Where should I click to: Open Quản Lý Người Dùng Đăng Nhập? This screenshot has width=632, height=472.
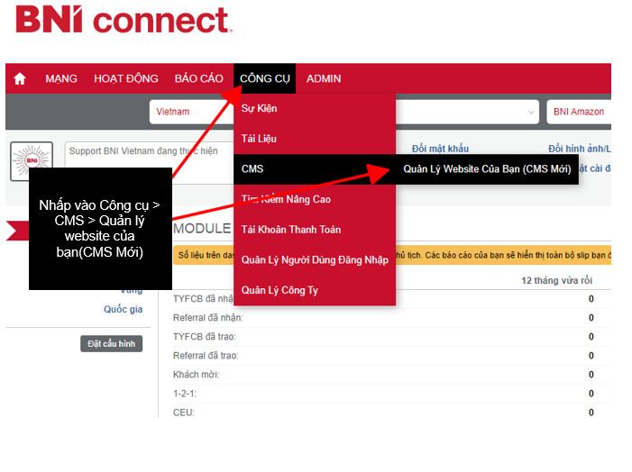(315, 260)
